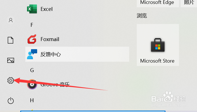Click the 反馈中心 chat bubble icon

click(32, 54)
